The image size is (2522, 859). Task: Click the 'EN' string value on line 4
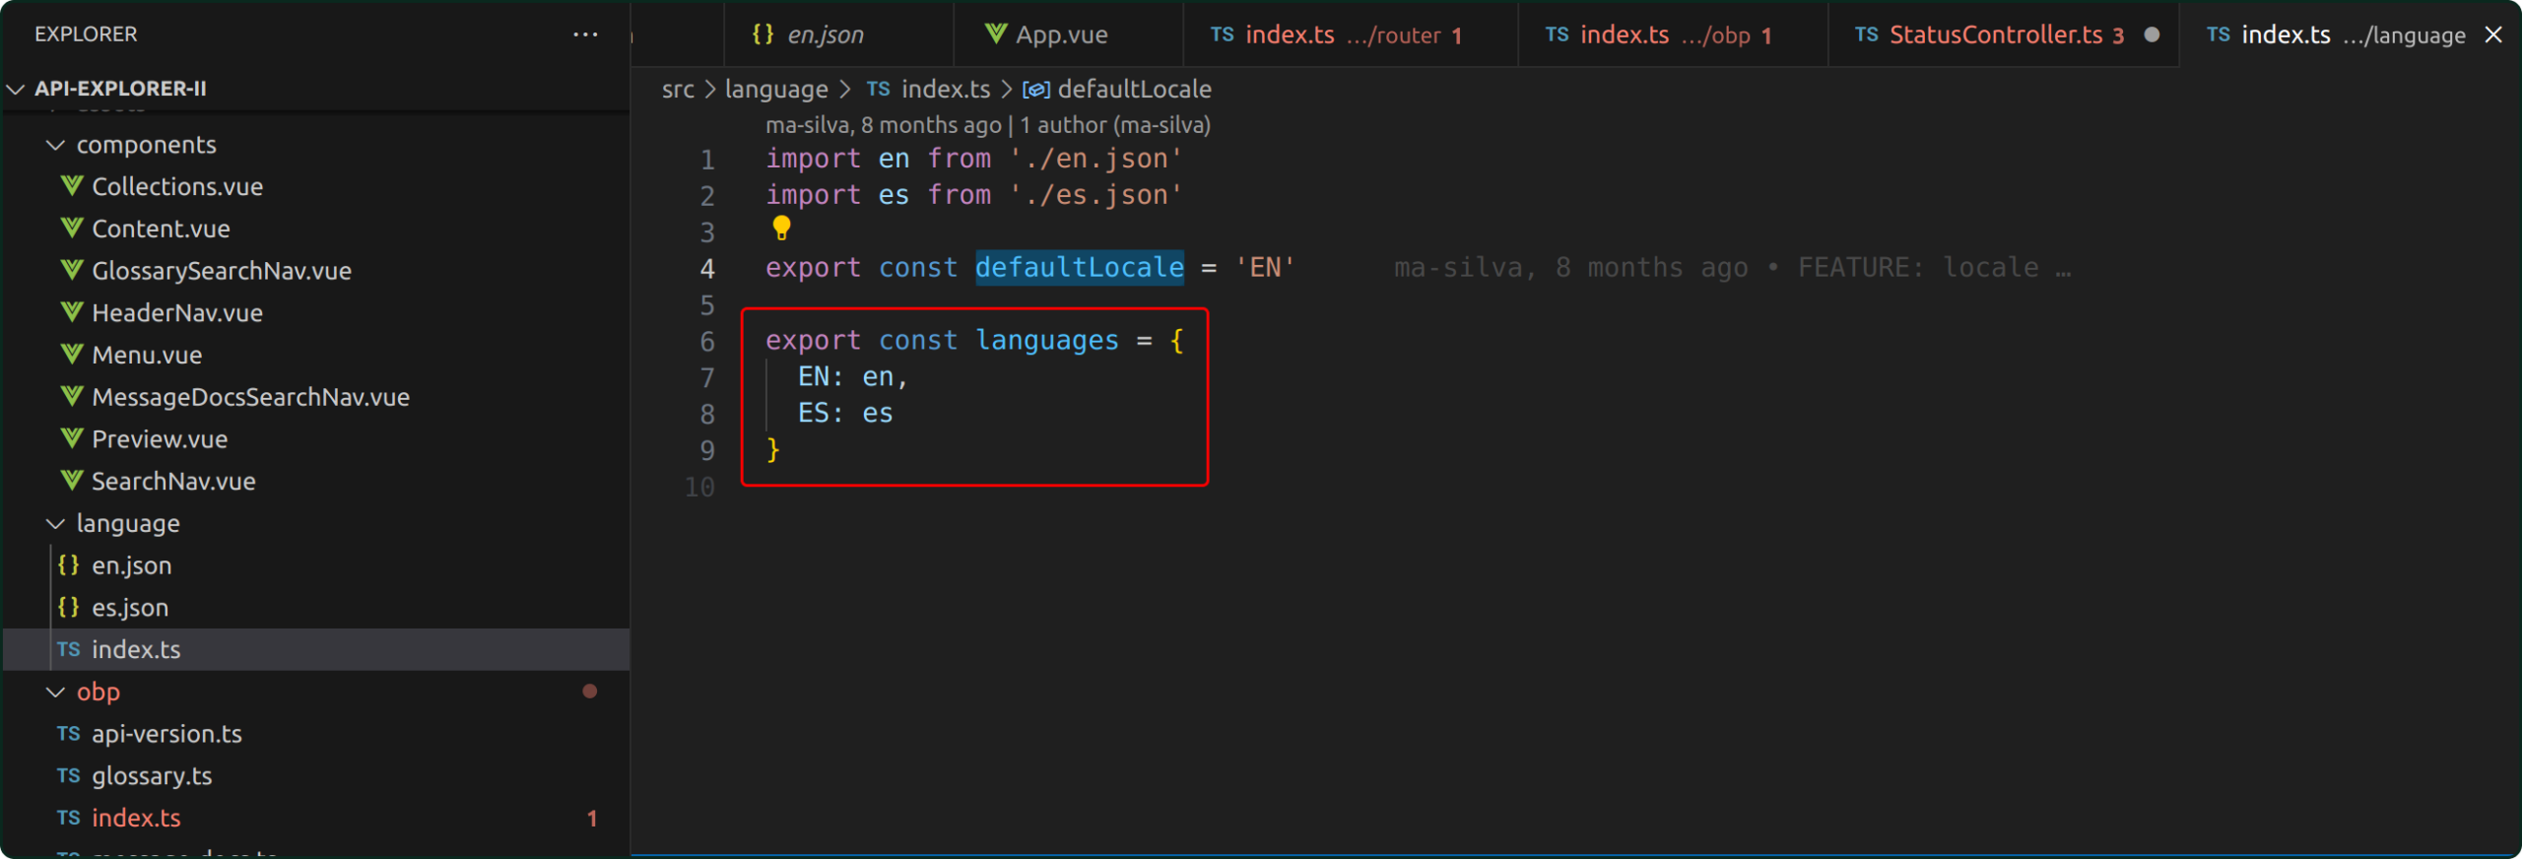coord(1265,268)
